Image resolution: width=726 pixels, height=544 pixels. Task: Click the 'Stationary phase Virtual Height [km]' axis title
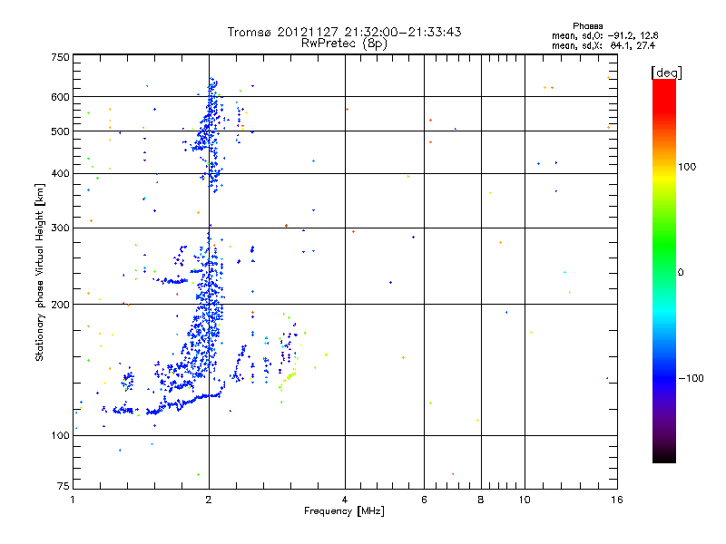(x=40, y=272)
